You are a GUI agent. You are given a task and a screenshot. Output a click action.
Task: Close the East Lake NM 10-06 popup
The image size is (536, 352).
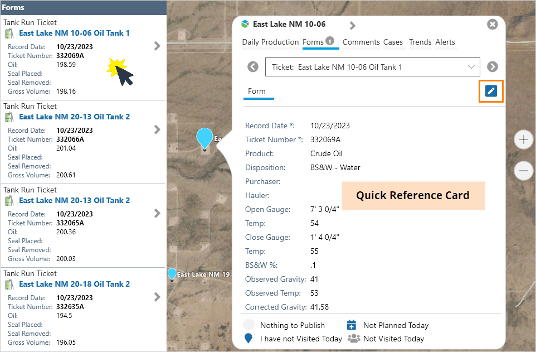click(x=492, y=25)
